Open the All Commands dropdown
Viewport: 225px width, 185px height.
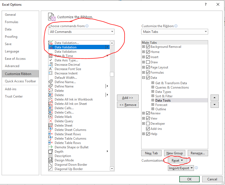81,32
